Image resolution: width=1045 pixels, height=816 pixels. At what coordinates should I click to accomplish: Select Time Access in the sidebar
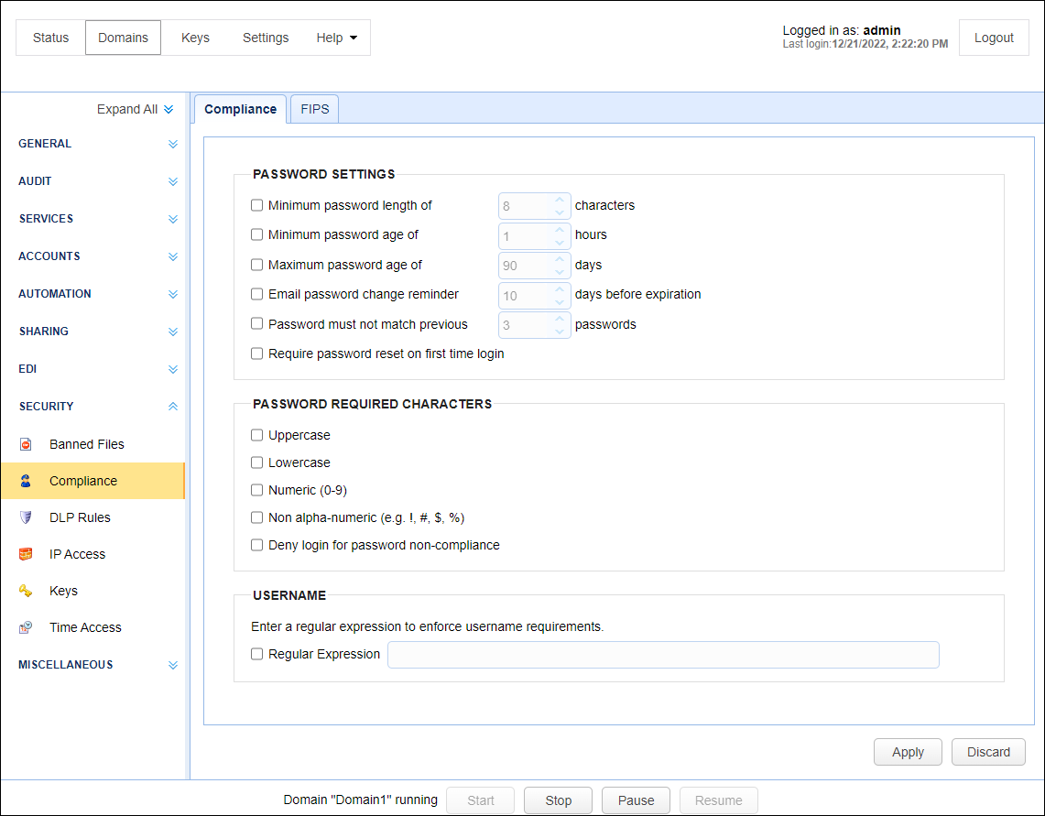(93, 627)
